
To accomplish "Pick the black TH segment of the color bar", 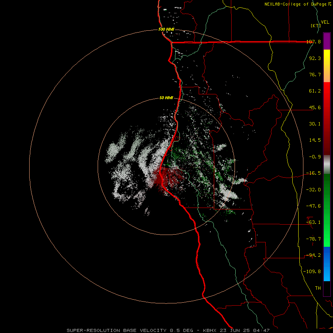I will click(327, 289).
